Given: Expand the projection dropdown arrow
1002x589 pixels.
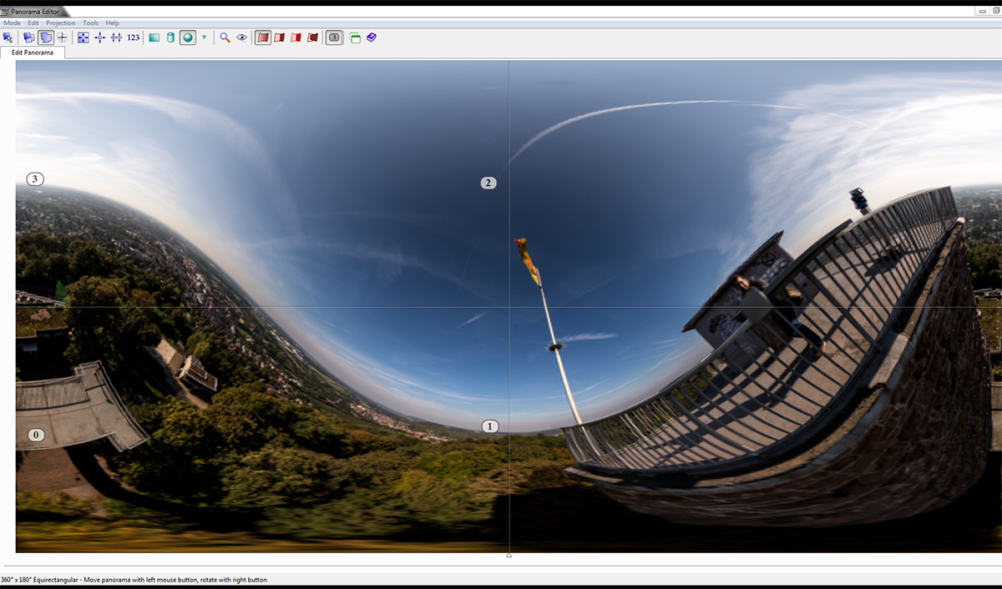Looking at the screenshot, I should [204, 38].
